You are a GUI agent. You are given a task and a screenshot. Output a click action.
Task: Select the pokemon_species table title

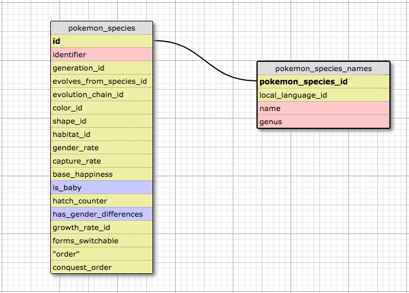102,28
